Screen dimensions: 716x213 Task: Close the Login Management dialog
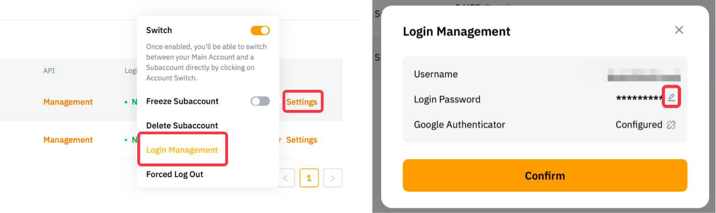[x=679, y=30]
